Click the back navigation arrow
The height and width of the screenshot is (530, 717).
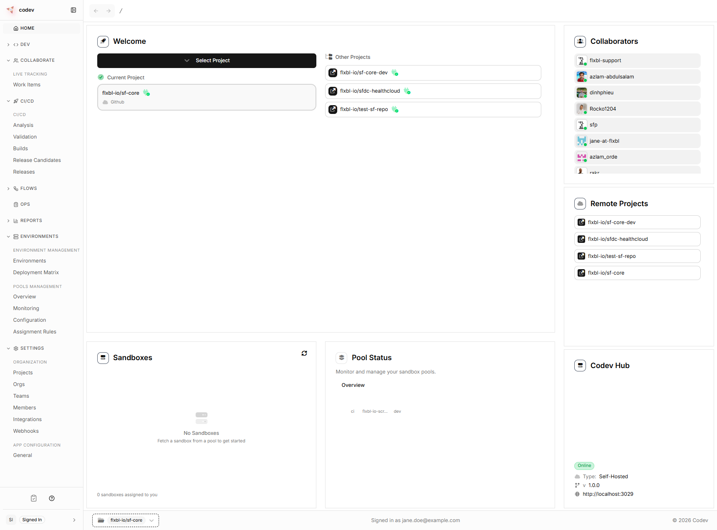click(96, 11)
